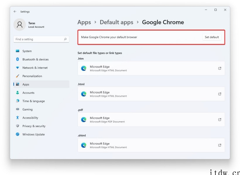
Task: Click Microsoft Edge PDF Document text
Action: click(x=107, y=122)
